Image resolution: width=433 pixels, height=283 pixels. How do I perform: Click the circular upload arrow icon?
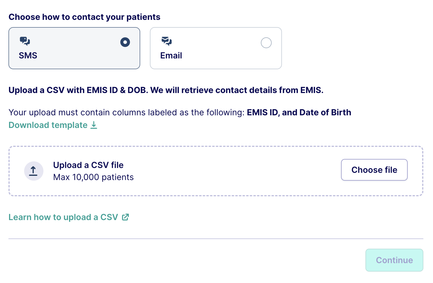(34, 171)
